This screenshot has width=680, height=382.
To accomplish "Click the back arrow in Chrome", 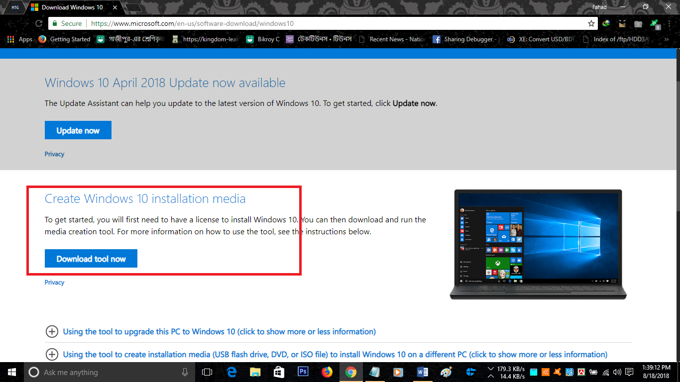I will pyautogui.click(x=11, y=23).
